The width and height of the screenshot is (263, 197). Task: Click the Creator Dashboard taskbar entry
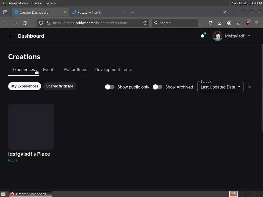(30, 194)
